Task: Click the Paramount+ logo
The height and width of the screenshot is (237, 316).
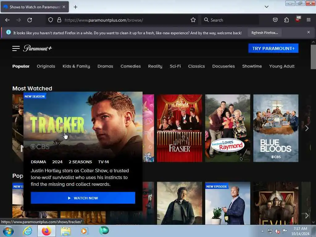Action: [x=37, y=48]
